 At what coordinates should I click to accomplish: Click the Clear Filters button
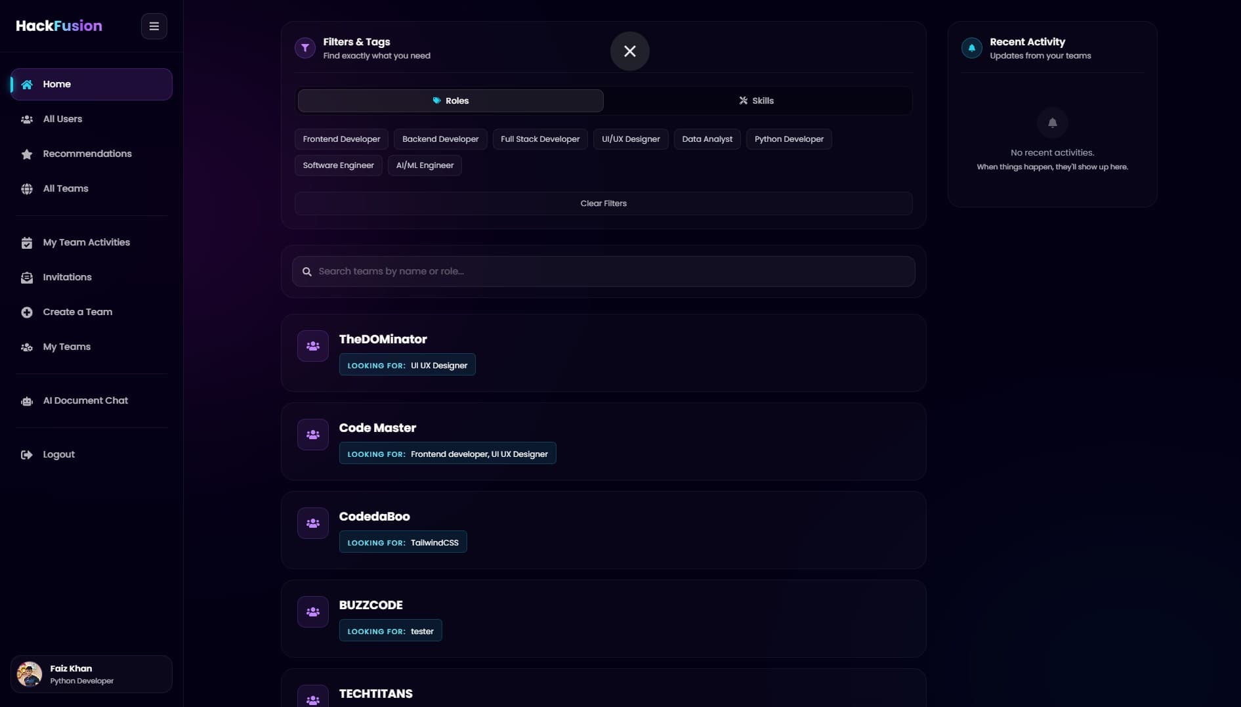pyautogui.click(x=603, y=204)
